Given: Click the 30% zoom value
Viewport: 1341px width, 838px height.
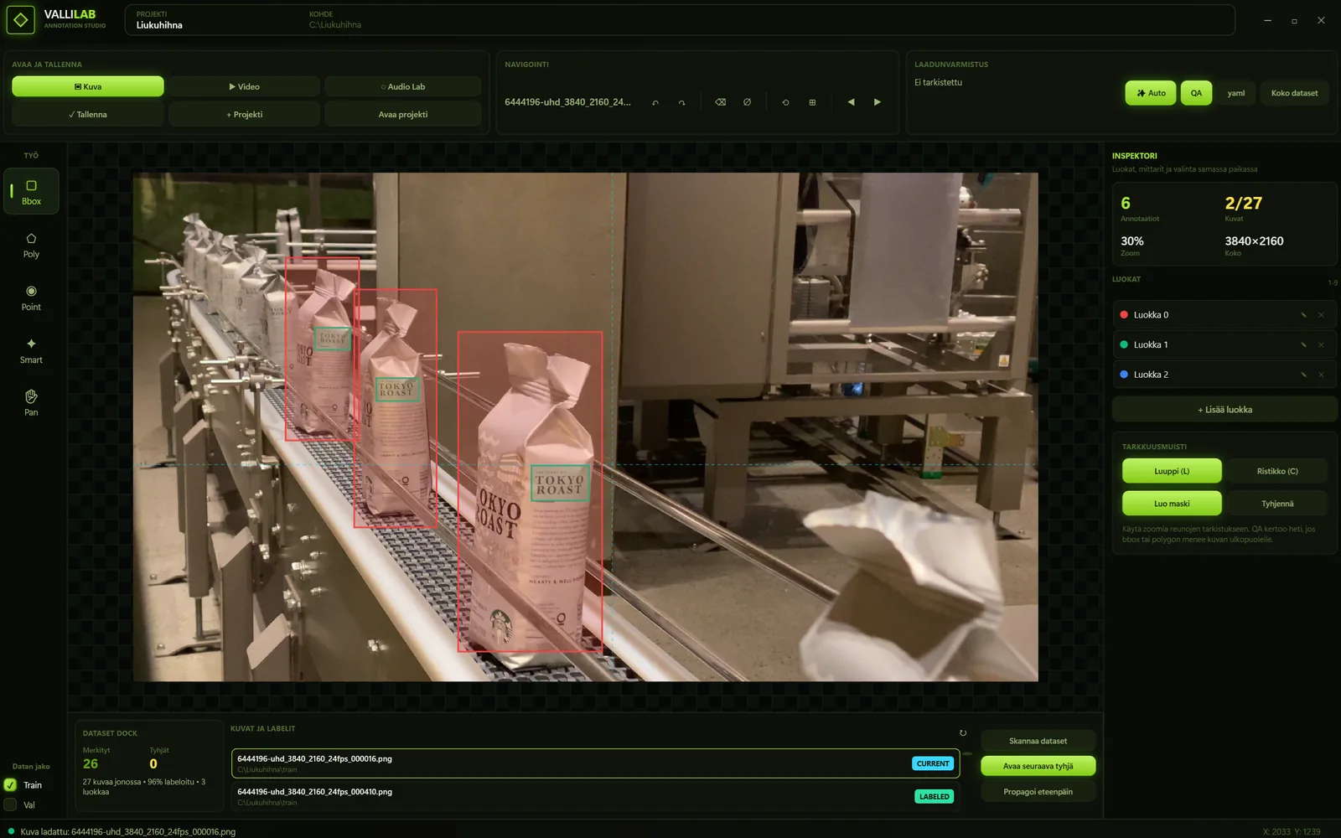Looking at the screenshot, I should pos(1132,241).
